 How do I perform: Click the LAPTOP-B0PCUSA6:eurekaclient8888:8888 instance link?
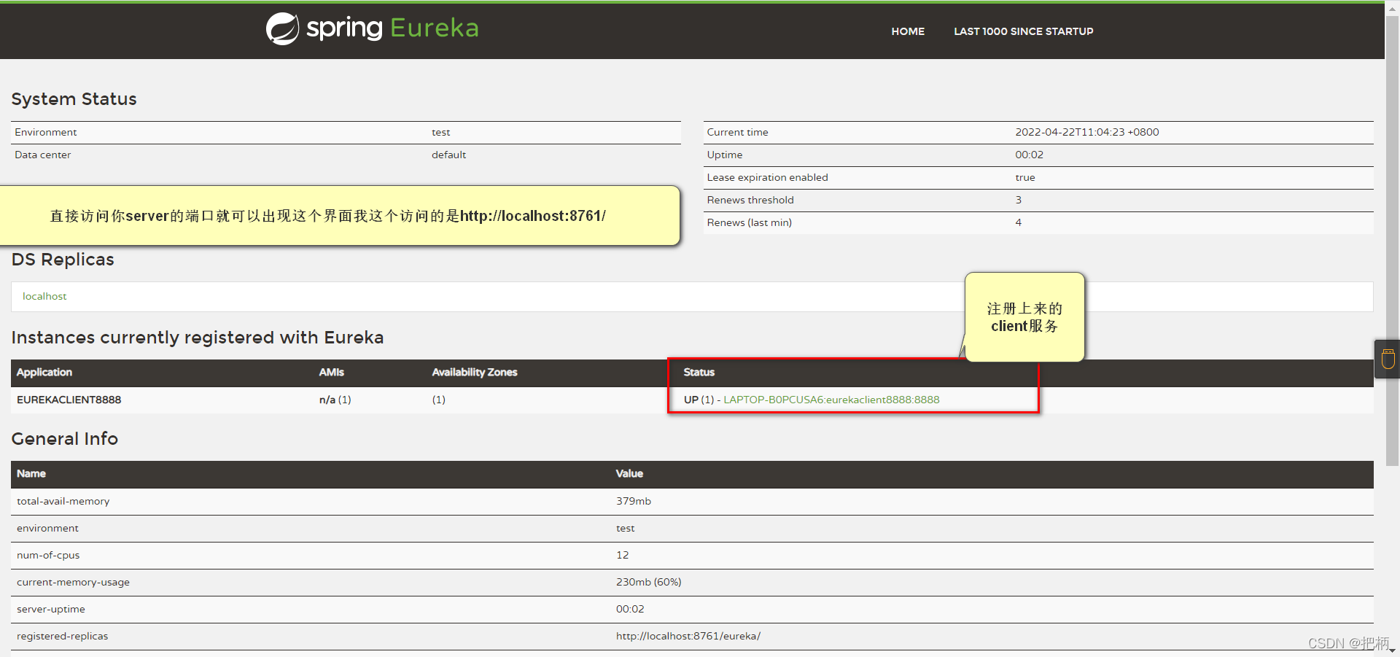[831, 400]
